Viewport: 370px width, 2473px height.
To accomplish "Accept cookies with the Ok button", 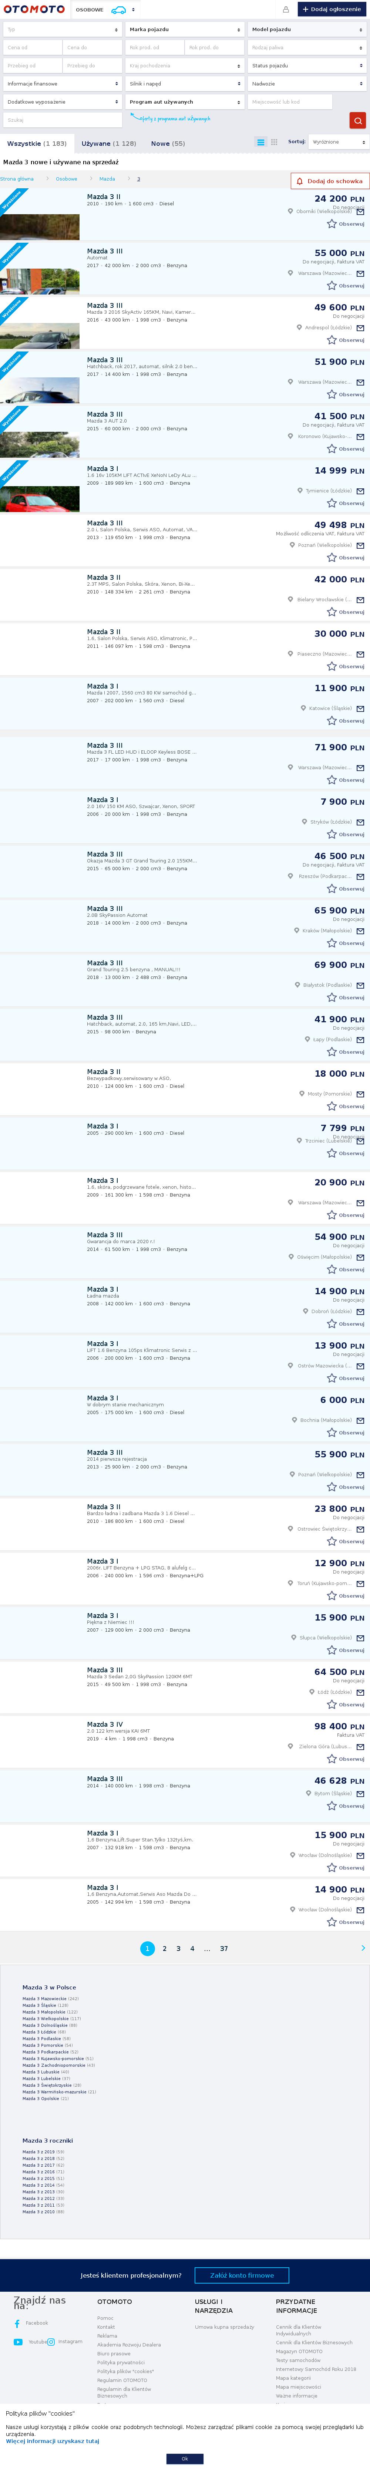I will click(185, 2459).
